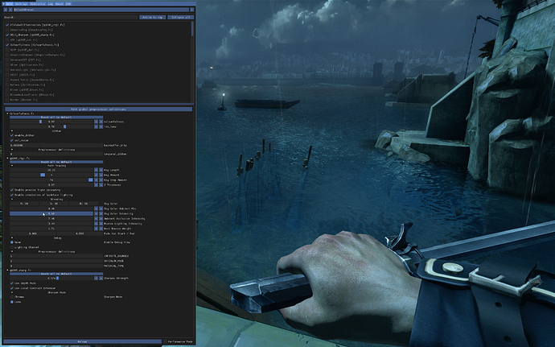This screenshot has width=555, height=347.
Task: Increase Sky Color Intensity with plus button
Action: [101, 213]
